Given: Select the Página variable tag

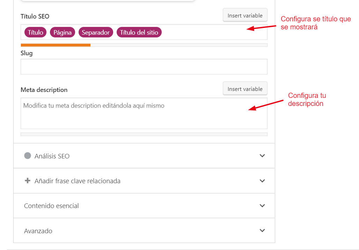Looking at the screenshot, I should pyautogui.click(x=63, y=32).
